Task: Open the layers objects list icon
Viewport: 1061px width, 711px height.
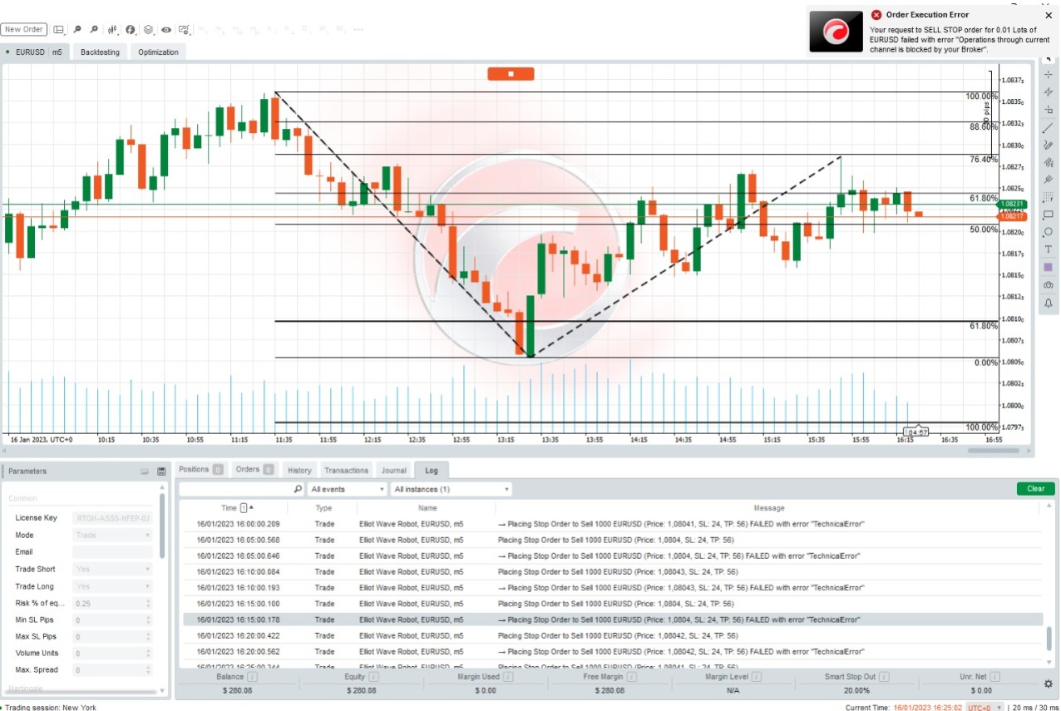Action: coord(148,30)
